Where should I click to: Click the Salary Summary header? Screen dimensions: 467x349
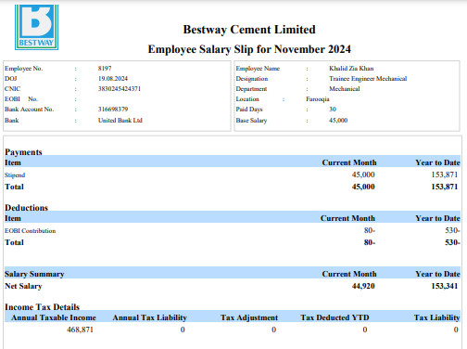click(34, 274)
